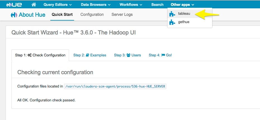The width and height of the screenshot is (260, 120).
Task: Open the Data Browsers dropdown menu
Action: pyautogui.click(x=96, y=5)
